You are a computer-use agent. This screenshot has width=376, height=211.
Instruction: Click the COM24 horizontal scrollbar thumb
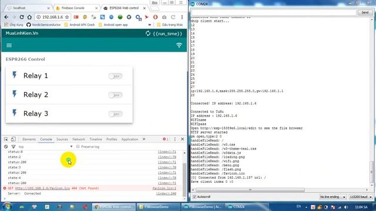[x=250, y=190]
